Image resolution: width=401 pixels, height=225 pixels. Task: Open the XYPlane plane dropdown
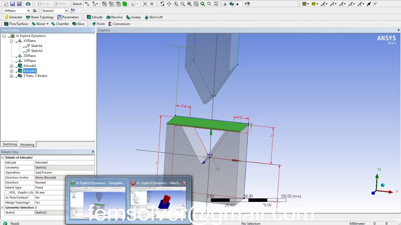[x=28, y=11]
